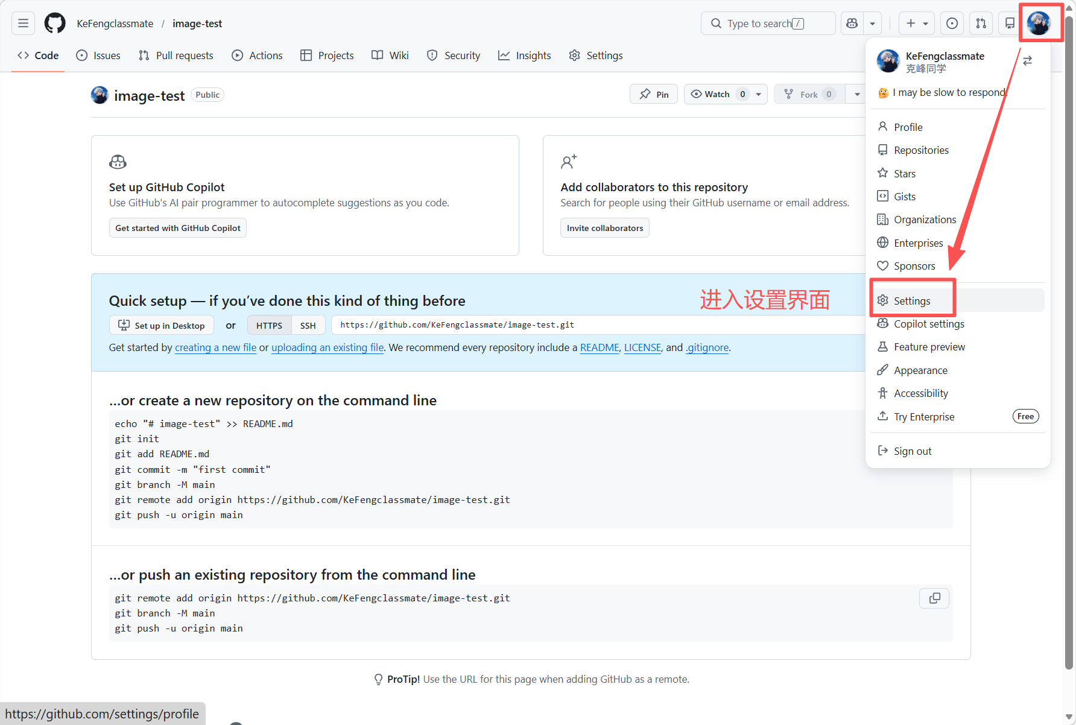Image resolution: width=1076 pixels, height=725 pixels.
Task: Switch to the Issues tab
Action: [x=98, y=55]
